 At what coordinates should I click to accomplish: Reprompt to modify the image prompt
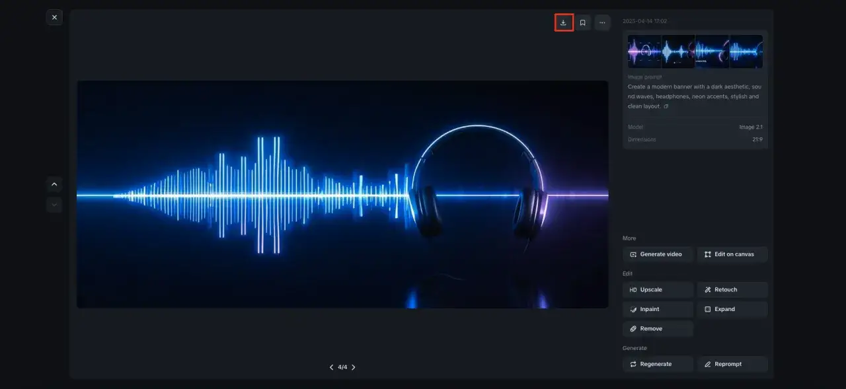732,364
